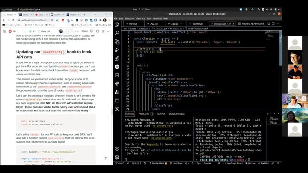
Task: Favorite the Notion page with star
Action: tap(103, 31)
